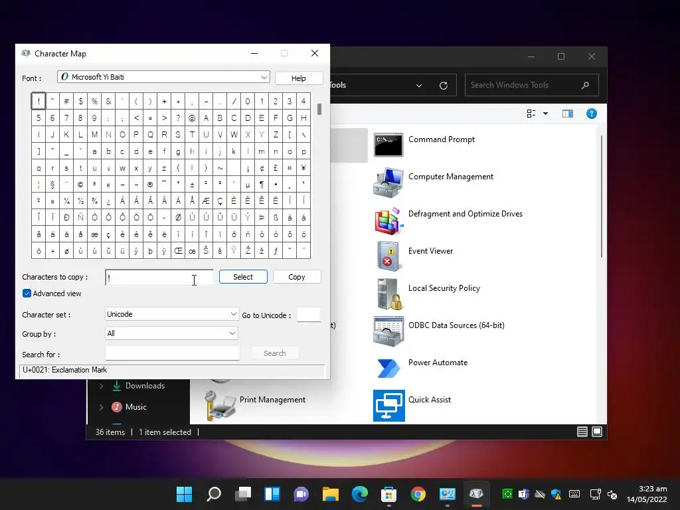Image resolution: width=680 pixels, height=510 pixels.
Task: Click the Microsoft Teams tray icon
Action: tap(523, 494)
